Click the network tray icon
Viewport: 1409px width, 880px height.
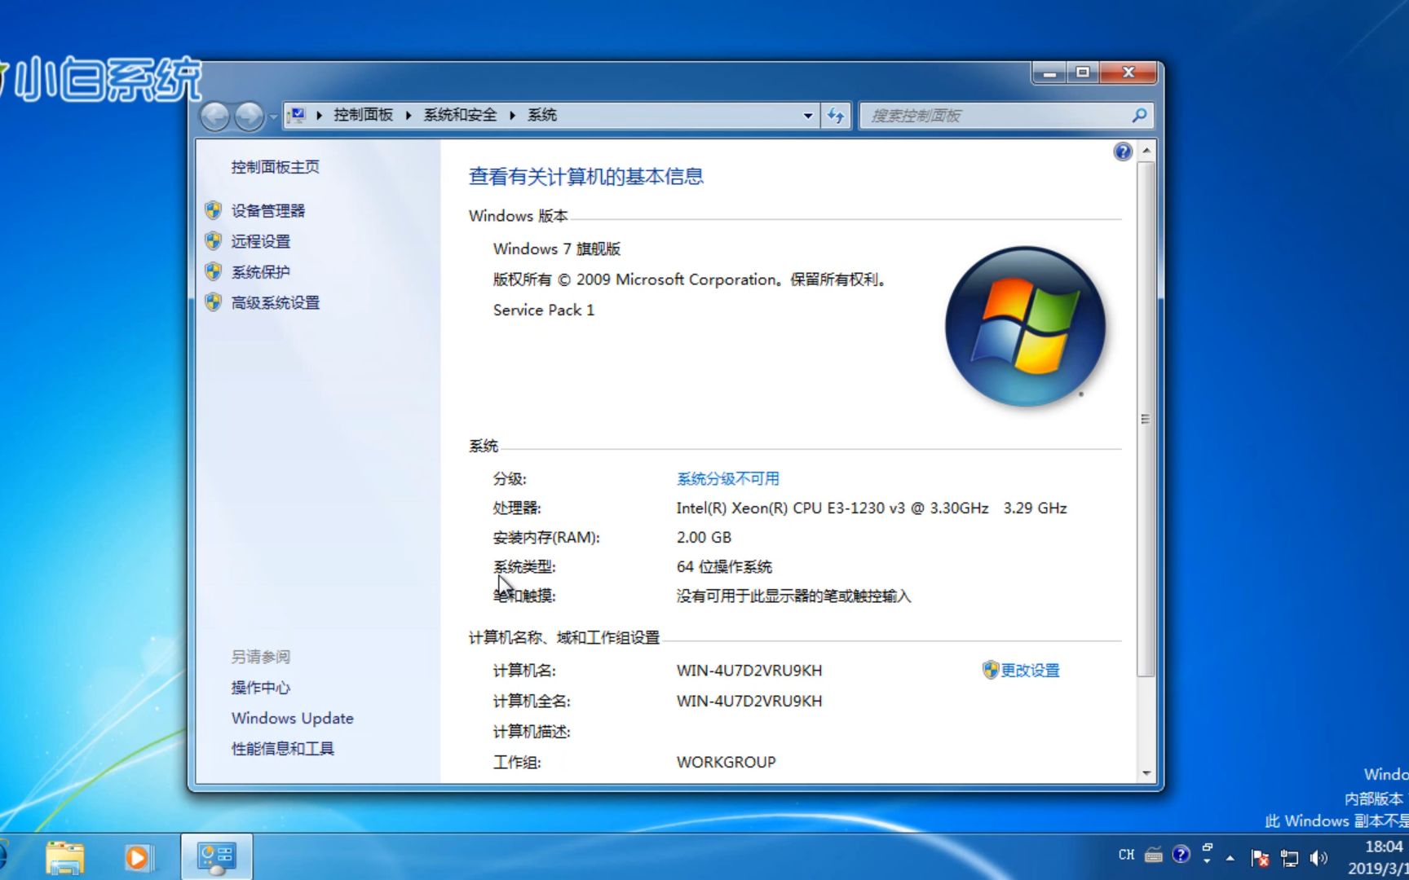tap(1289, 857)
